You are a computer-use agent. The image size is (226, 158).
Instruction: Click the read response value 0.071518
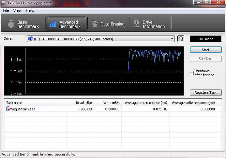pyautogui.click(x=160, y=109)
